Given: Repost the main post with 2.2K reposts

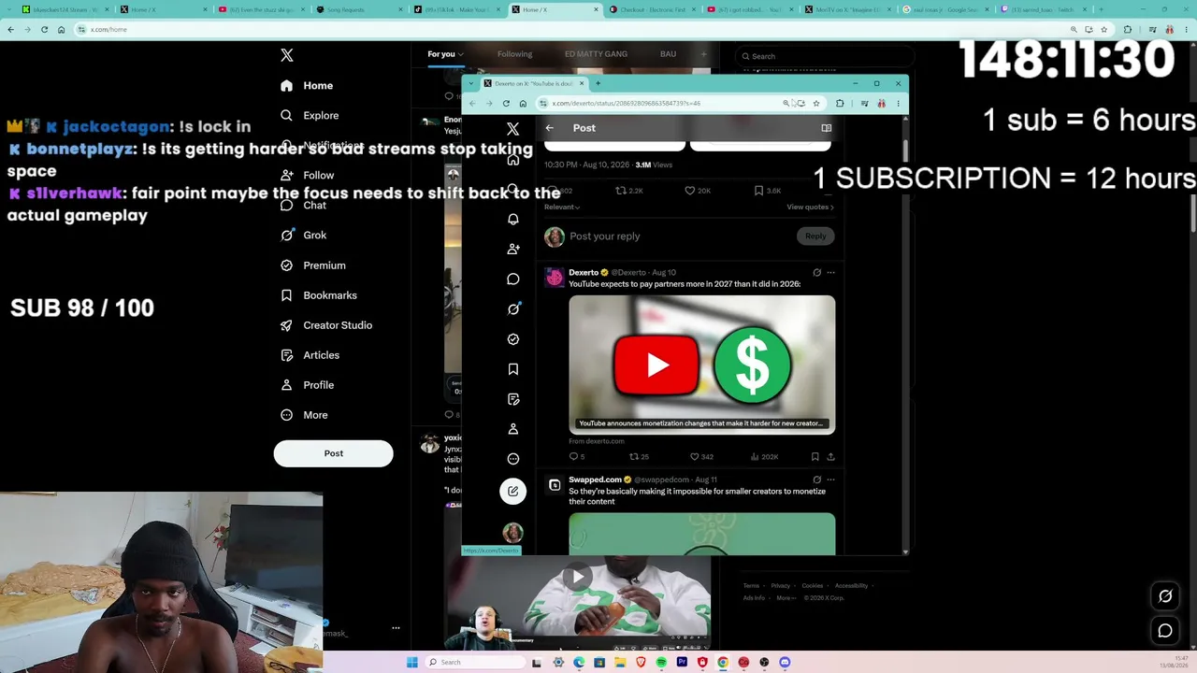Looking at the screenshot, I should click(x=628, y=191).
